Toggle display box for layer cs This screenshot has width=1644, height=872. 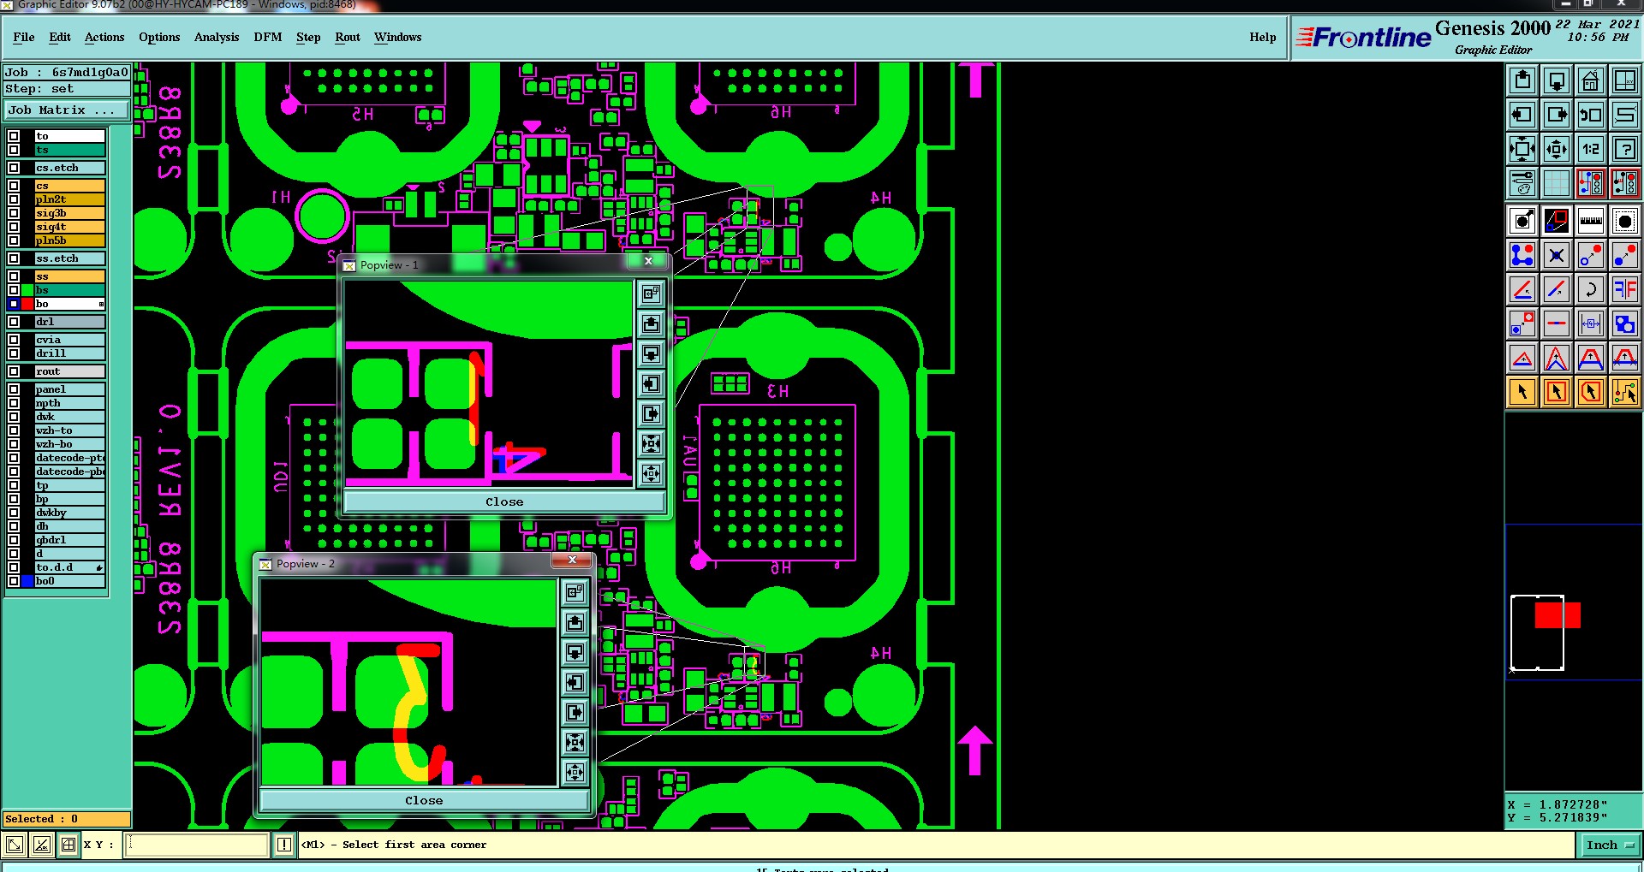click(x=14, y=186)
